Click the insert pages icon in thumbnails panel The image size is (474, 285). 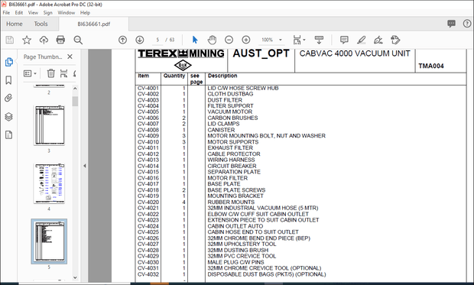point(63,73)
